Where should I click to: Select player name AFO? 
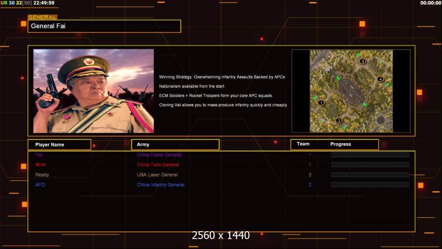(40, 185)
